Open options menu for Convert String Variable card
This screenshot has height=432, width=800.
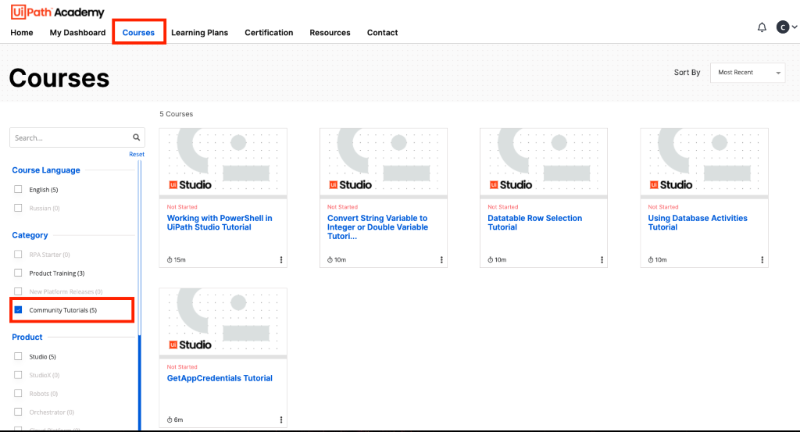[x=441, y=259]
